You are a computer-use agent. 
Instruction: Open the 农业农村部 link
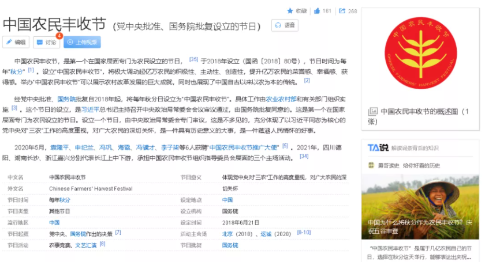[x=281, y=99]
